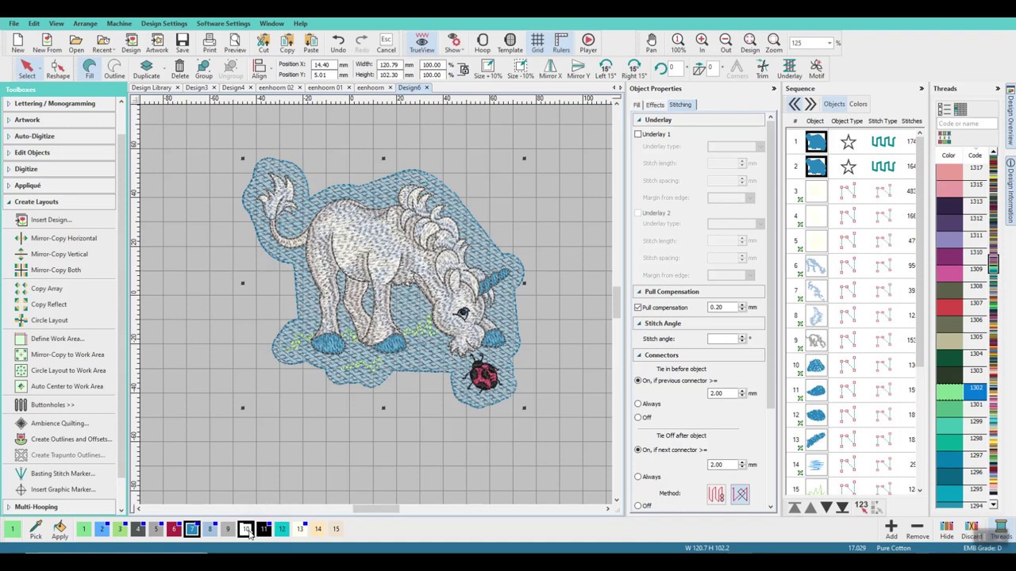This screenshot has width=1016, height=571.
Task: Open the Arrange menu
Action: pos(85,24)
